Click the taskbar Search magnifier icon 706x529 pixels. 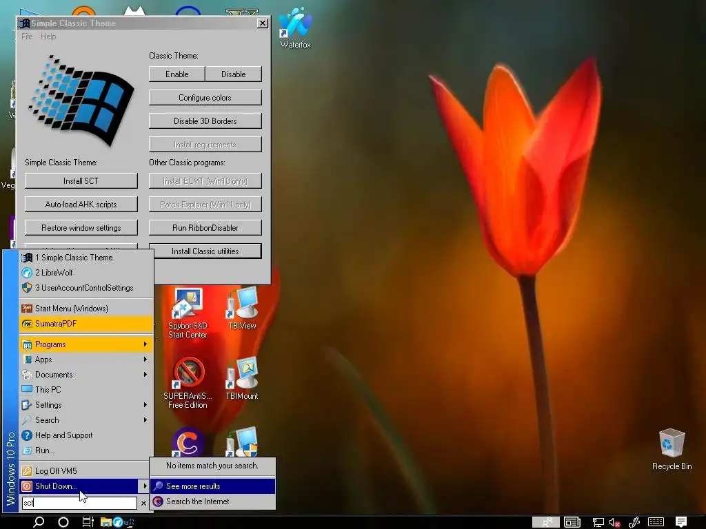[x=39, y=522]
